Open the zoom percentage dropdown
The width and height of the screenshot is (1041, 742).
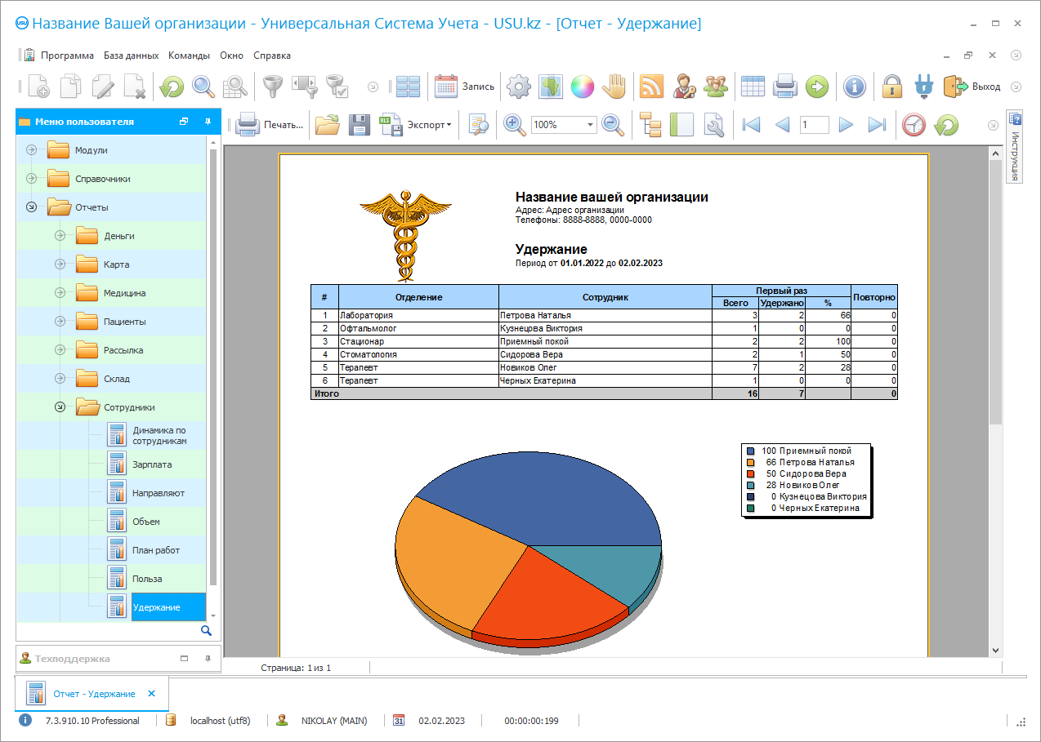590,125
